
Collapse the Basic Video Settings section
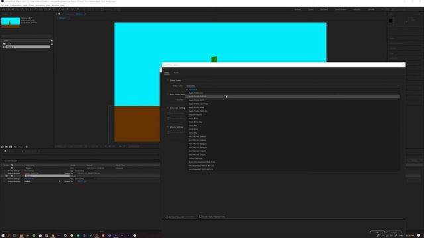[x=168, y=95]
